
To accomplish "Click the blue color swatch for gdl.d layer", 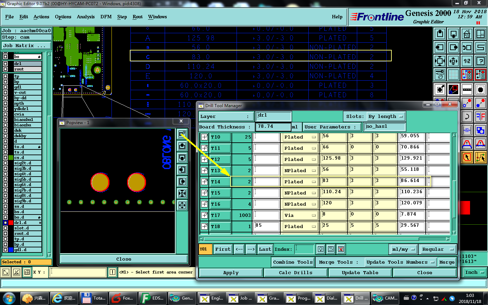I will [x=11, y=250].
